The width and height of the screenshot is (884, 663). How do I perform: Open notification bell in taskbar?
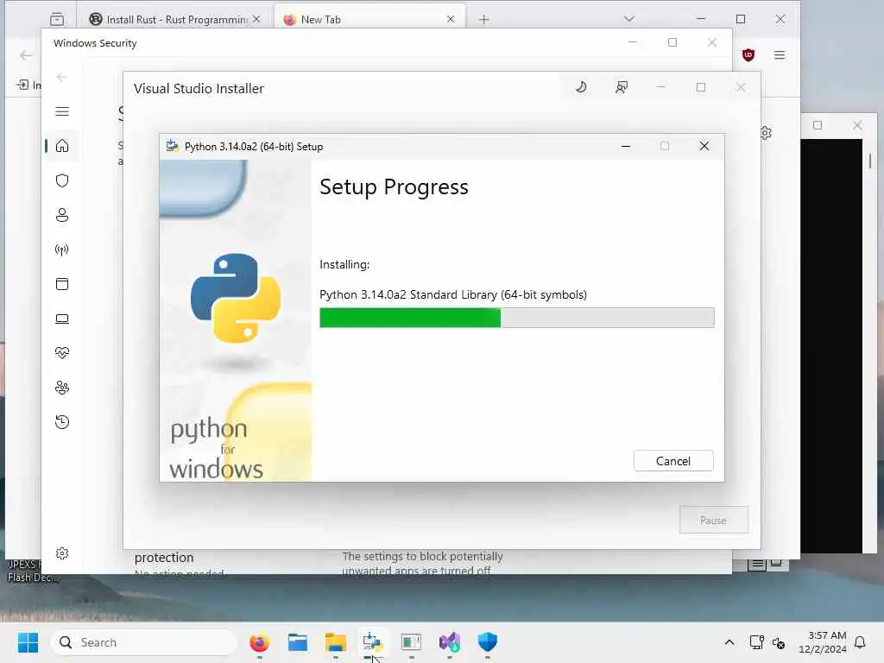click(861, 642)
